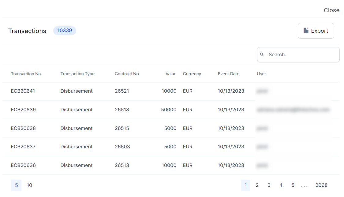Image resolution: width=344 pixels, height=197 pixels.
Task: Open transaction ECB20641 row
Action: [x=23, y=91]
